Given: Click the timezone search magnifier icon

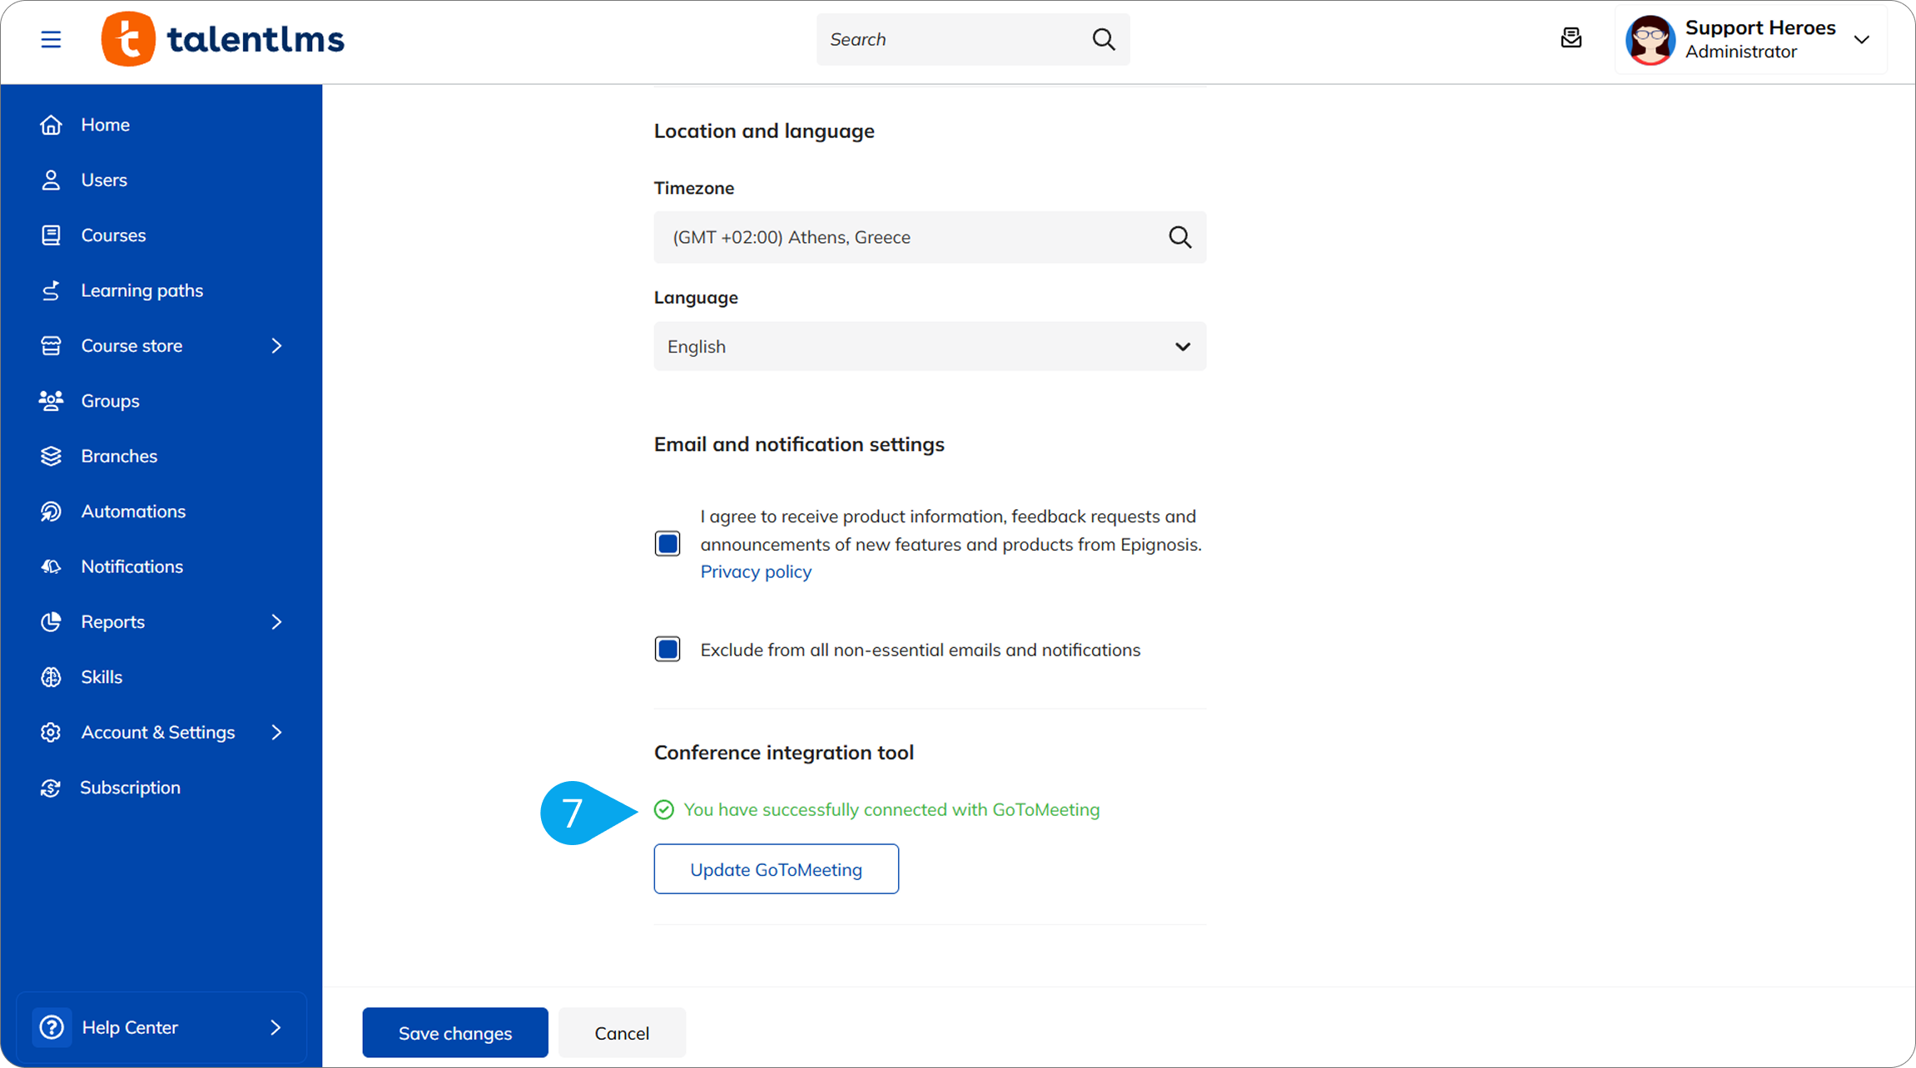Looking at the screenshot, I should [x=1179, y=237].
